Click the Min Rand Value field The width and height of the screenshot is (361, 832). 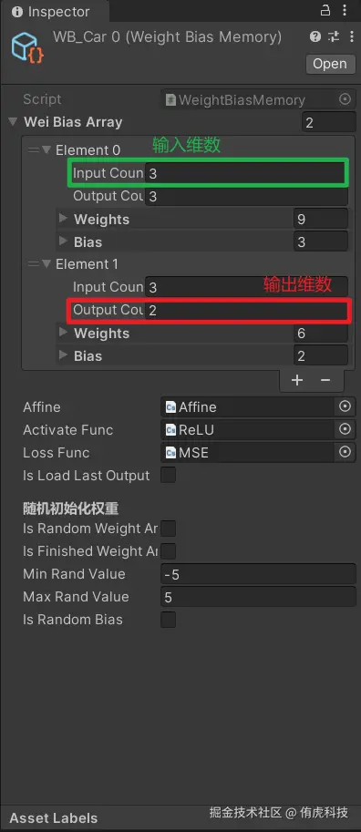coord(258,574)
